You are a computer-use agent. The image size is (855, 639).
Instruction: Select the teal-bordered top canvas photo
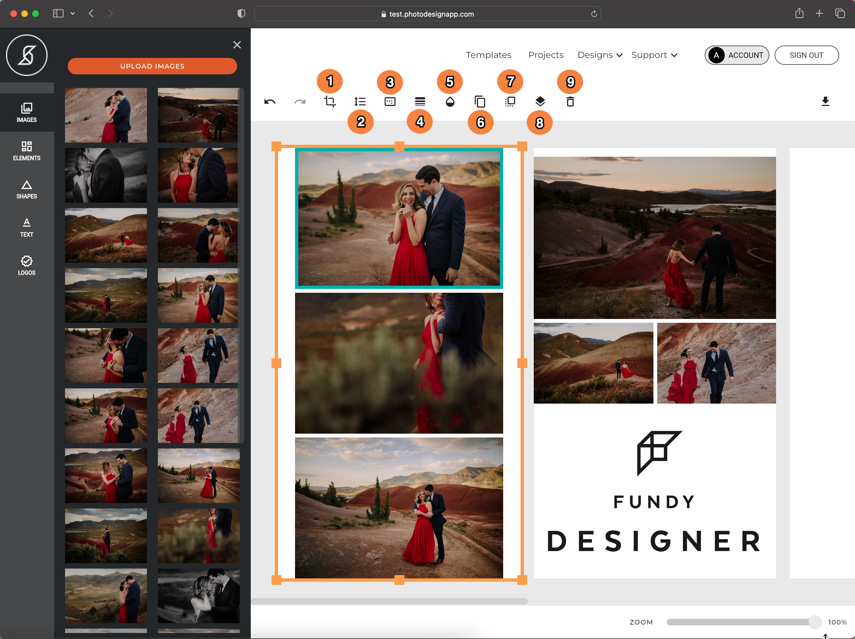point(399,218)
